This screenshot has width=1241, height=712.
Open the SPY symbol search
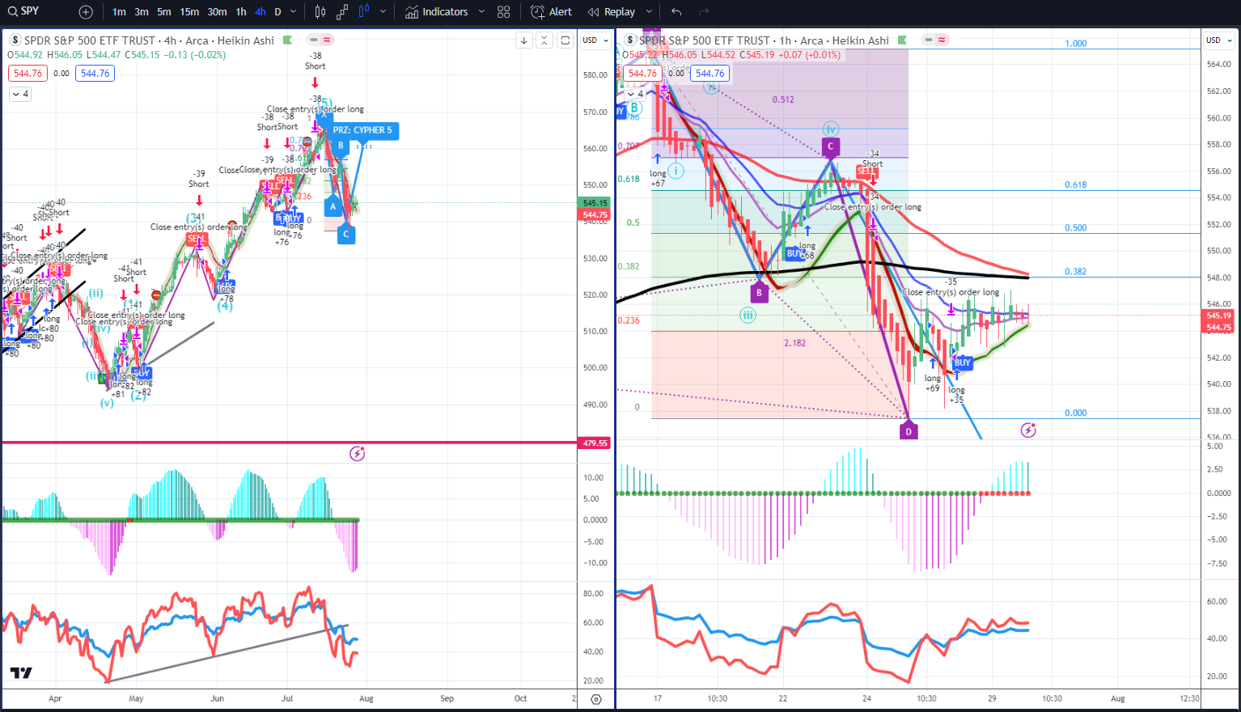tap(23, 11)
